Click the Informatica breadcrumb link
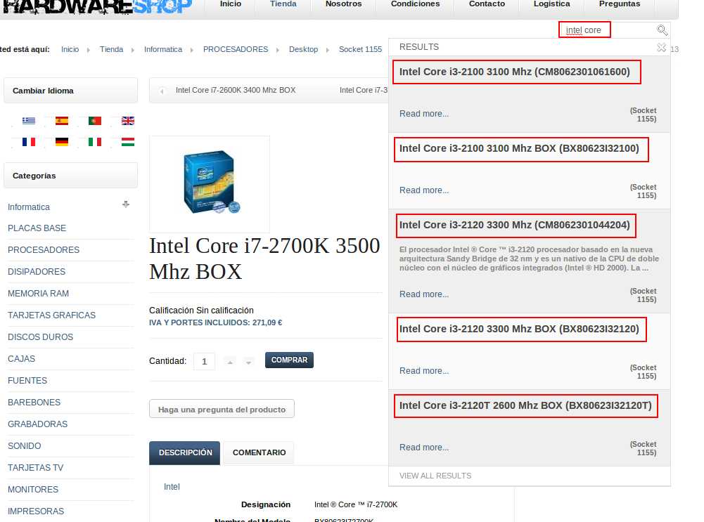The width and height of the screenshot is (704, 522). (163, 49)
